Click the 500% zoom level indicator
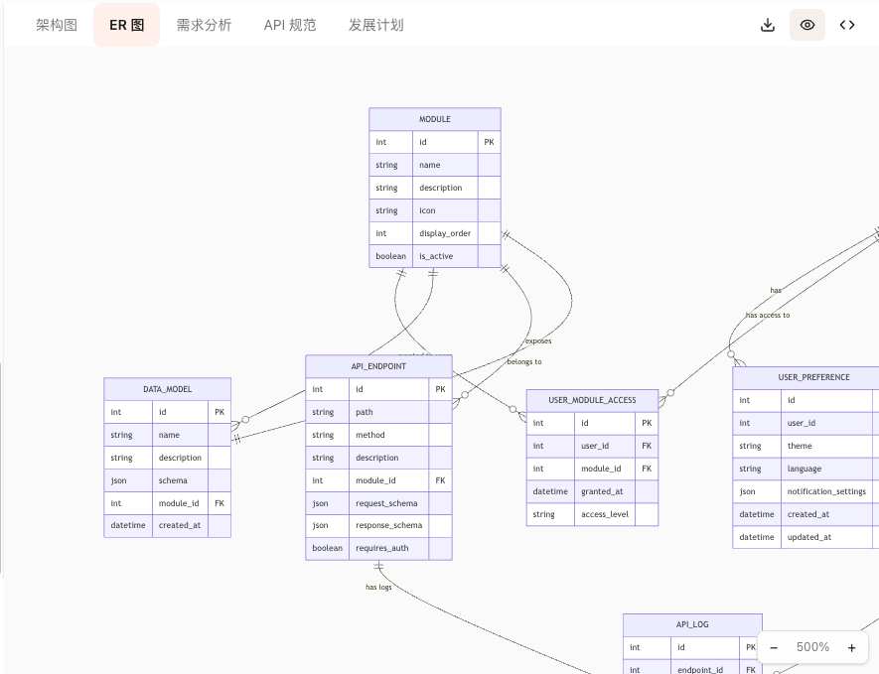 (812, 647)
